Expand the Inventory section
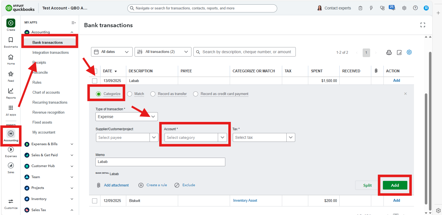Image resolution: width=442 pixels, height=215 pixels. point(72,199)
